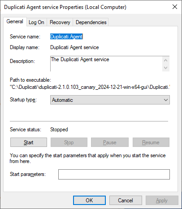Click inside the Description text box
Viewport: 182px width, 209px height.
pyautogui.click(x=106, y=64)
